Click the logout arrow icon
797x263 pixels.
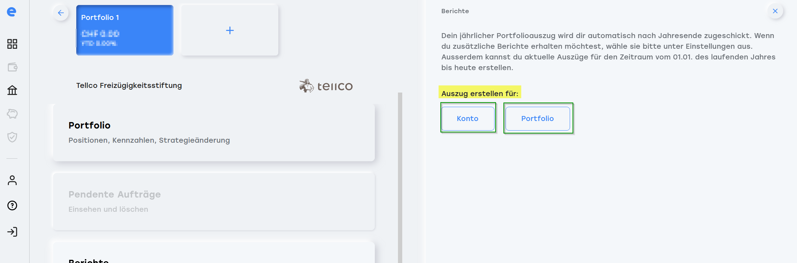(x=12, y=232)
